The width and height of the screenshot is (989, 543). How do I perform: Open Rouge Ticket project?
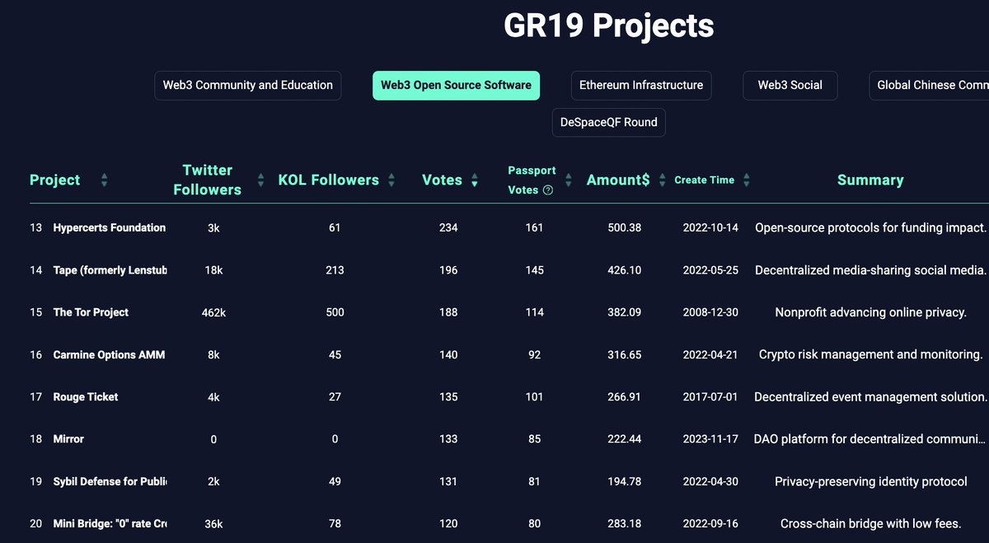click(86, 397)
